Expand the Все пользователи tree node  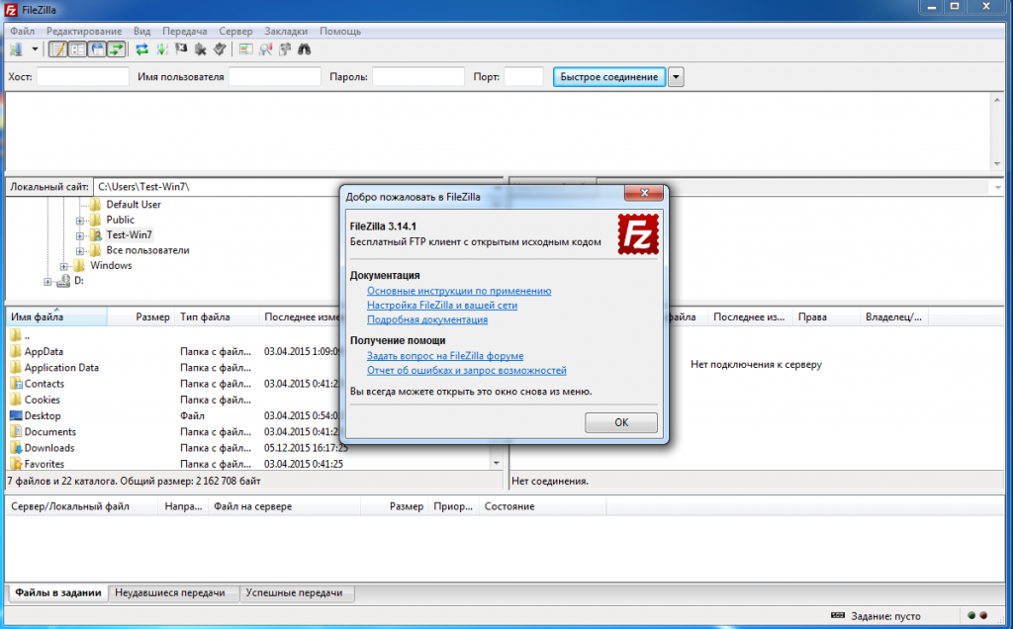(80, 250)
